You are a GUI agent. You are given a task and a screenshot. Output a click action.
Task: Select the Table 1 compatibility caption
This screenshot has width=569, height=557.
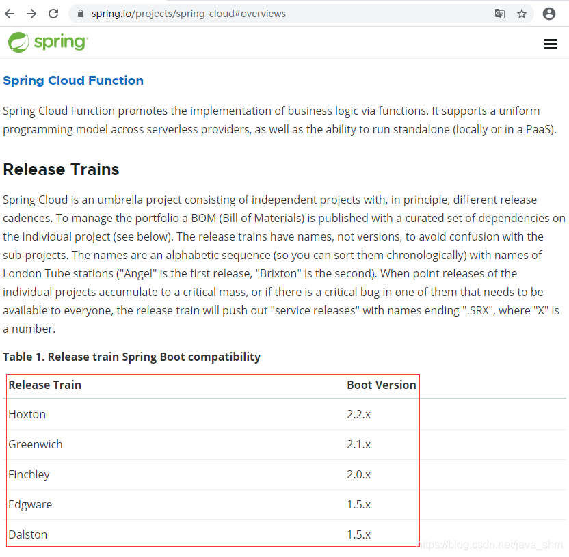coord(132,357)
